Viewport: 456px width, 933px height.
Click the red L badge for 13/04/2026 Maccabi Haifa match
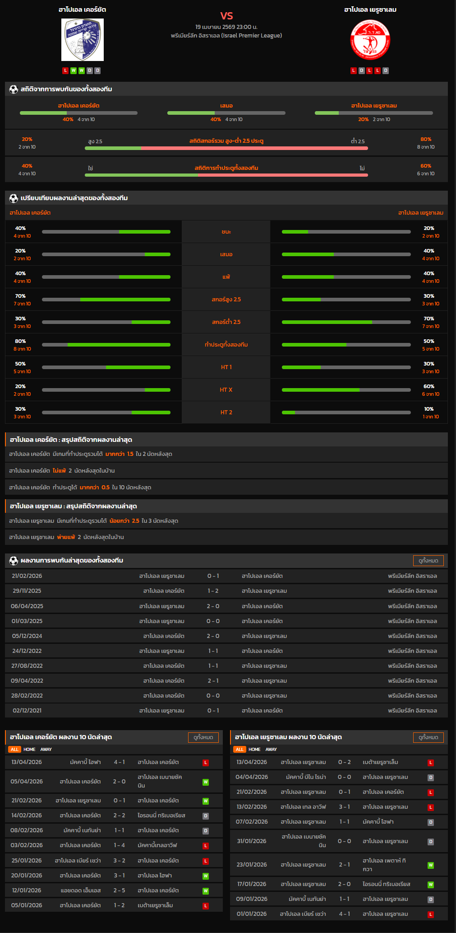[x=206, y=763]
